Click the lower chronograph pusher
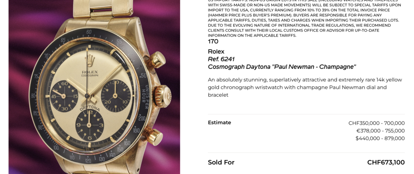414x174 pixels. coord(155,136)
